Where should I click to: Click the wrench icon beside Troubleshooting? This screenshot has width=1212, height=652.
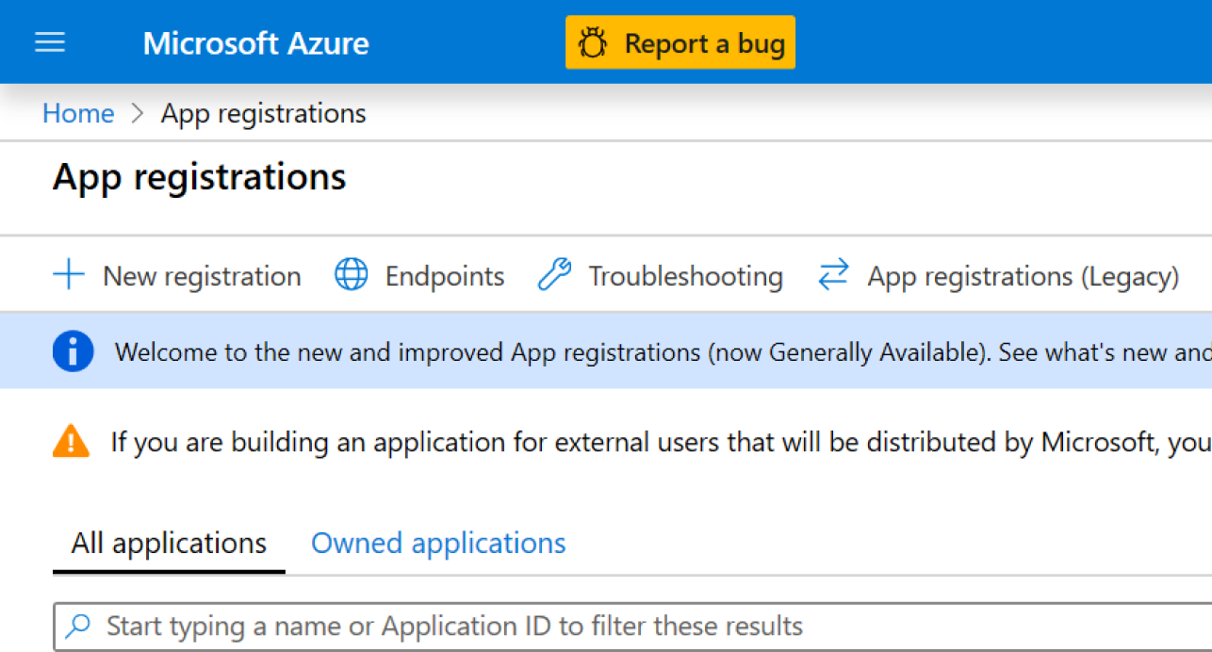[554, 276]
